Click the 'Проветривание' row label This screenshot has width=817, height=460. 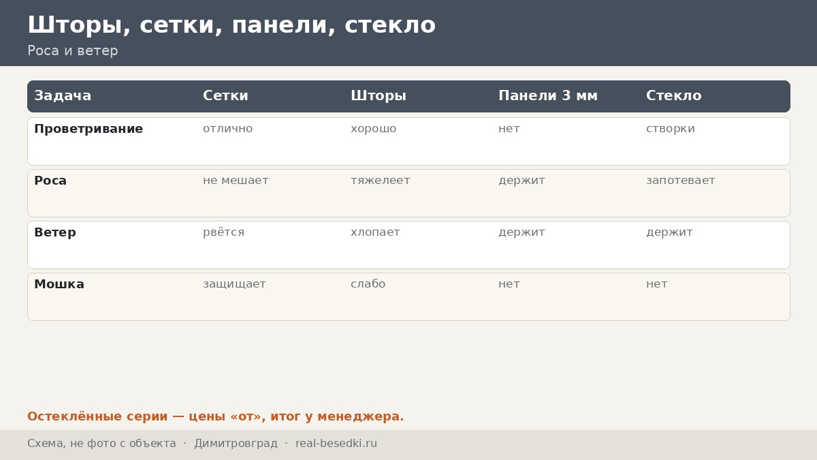(89, 129)
